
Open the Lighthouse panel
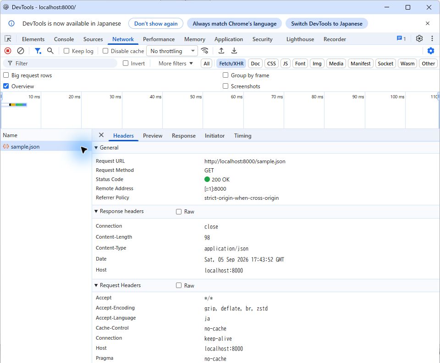(300, 39)
